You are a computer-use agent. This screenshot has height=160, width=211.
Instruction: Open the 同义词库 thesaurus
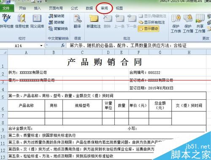(37, 21)
